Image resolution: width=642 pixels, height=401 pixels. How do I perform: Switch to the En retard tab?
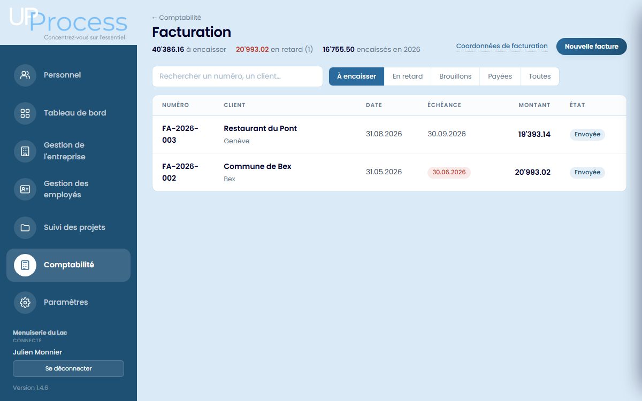(x=408, y=76)
